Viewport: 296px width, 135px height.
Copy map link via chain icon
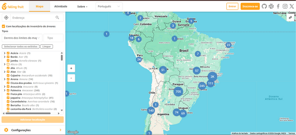tap(290, 17)
